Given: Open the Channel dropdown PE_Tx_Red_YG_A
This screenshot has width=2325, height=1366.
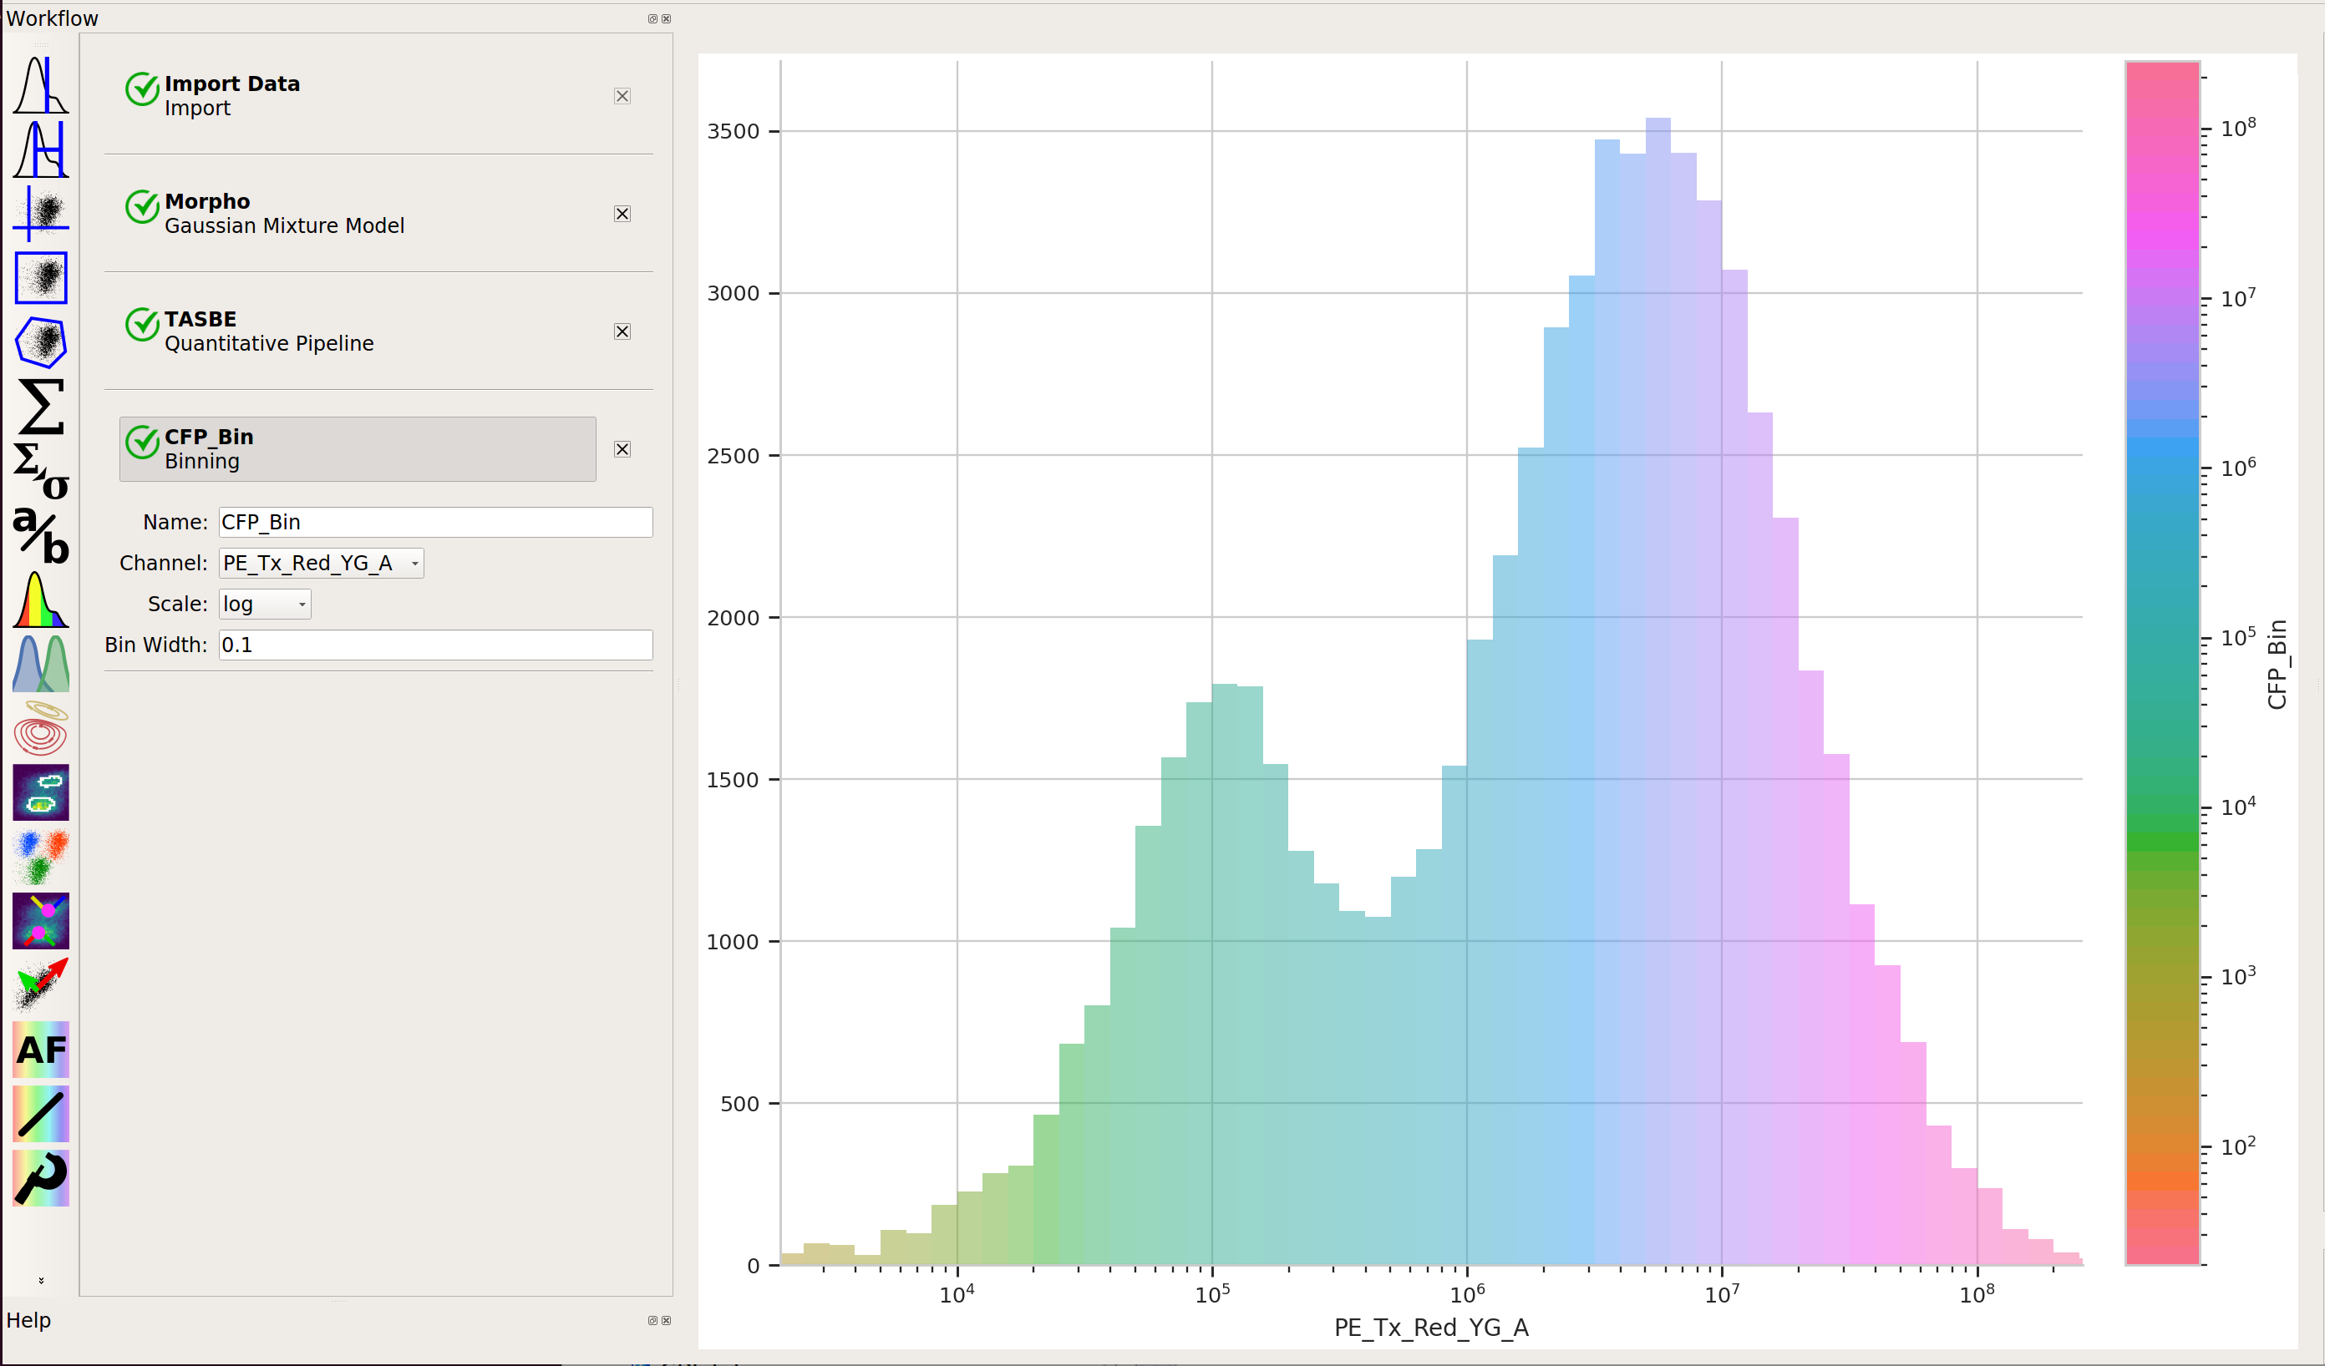Looking at the screenshot, I should [x=321, y=563].
